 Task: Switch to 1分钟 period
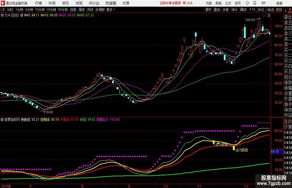(19, 10)
